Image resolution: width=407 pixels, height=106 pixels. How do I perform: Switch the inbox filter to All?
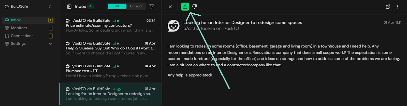click(117, 6)
